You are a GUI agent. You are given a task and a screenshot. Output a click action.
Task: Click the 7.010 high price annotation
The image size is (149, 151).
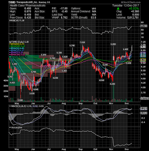[x=82, y=42]
